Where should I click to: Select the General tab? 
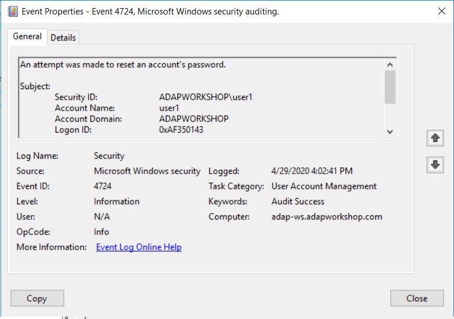pos(27,36)
